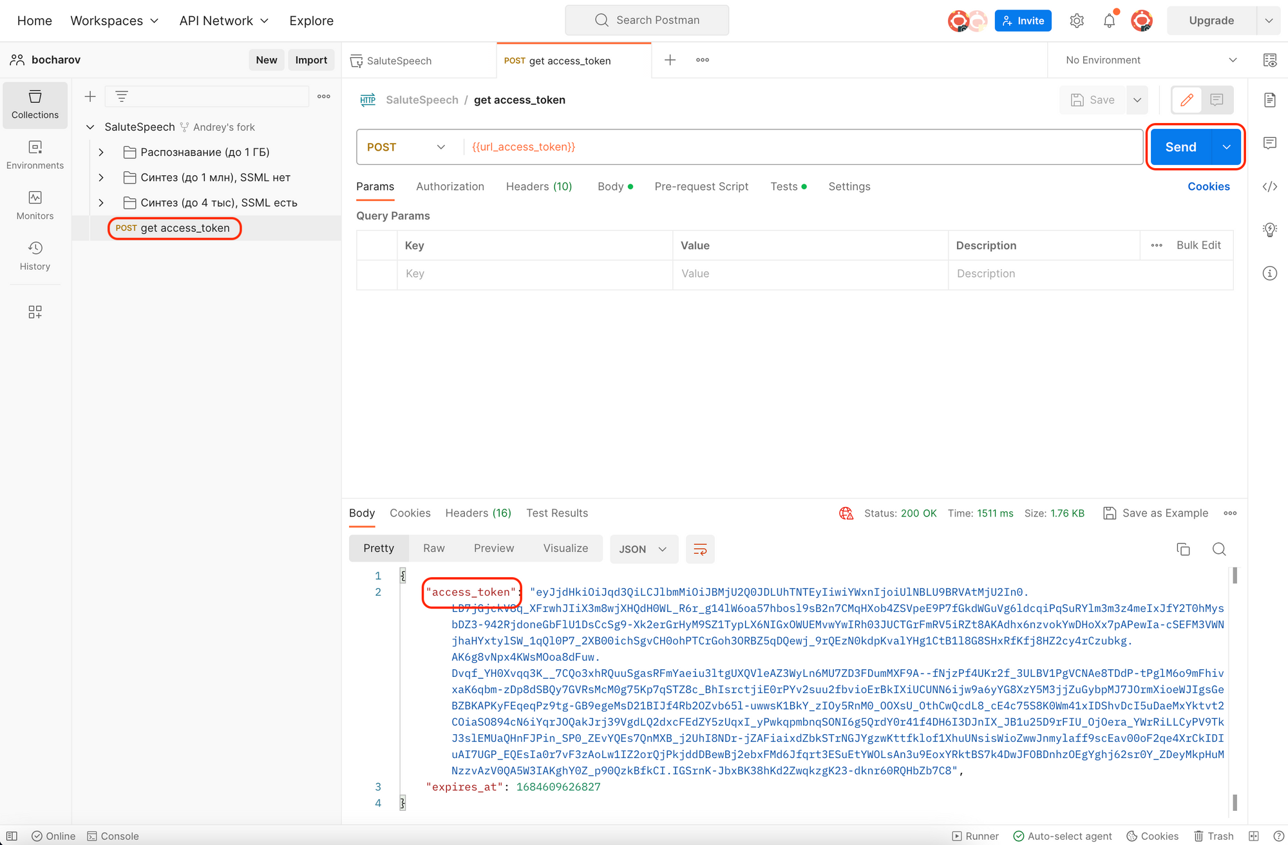The height and width of the screenshot is (845, 1288).
Task: Open collections panel three-dot options
Action: (324, 97)
